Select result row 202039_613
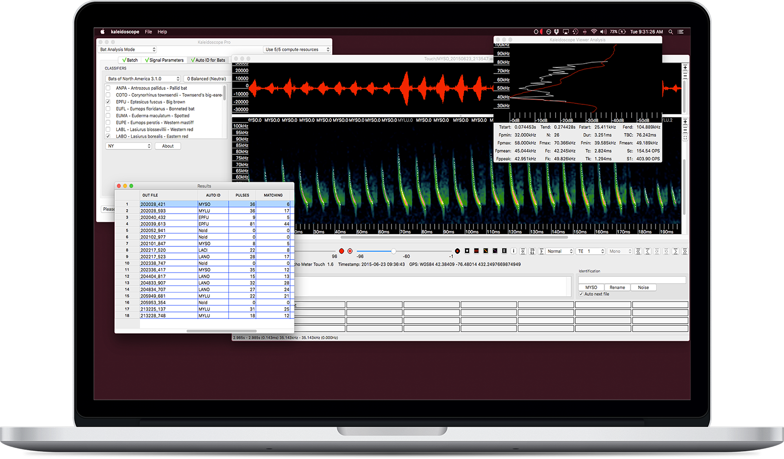 204,224
